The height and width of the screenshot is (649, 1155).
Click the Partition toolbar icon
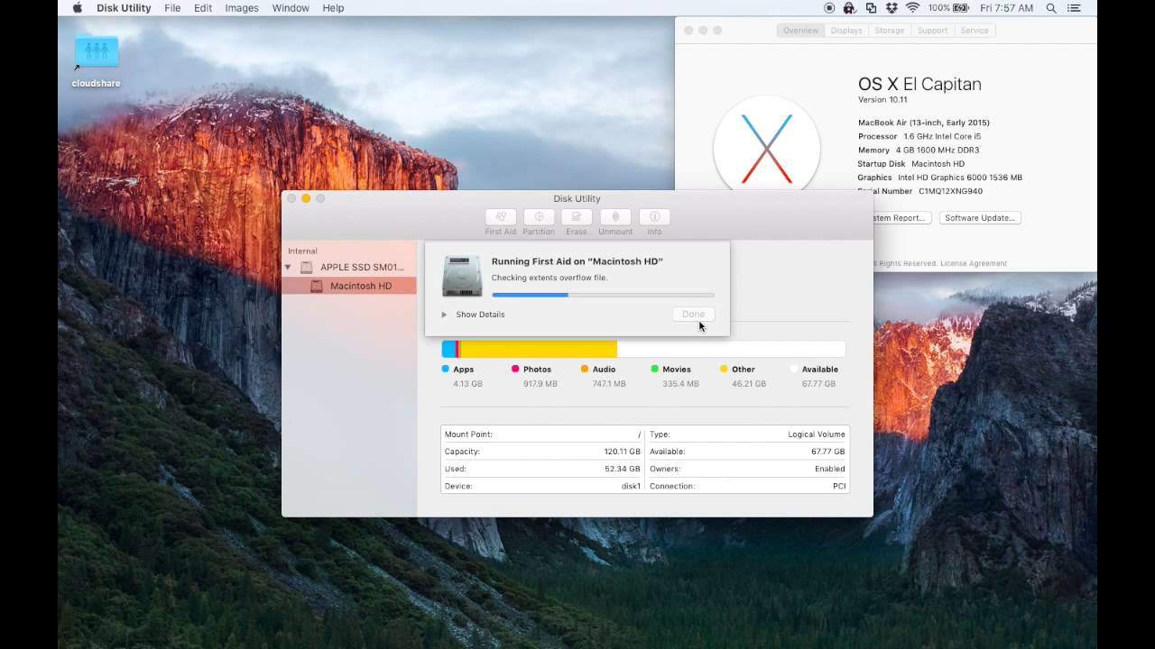coord(539,217)
